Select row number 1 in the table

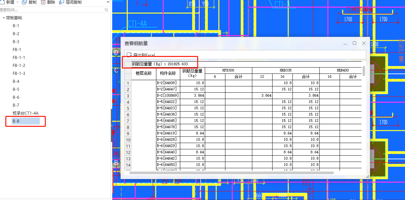coord(128,83)
